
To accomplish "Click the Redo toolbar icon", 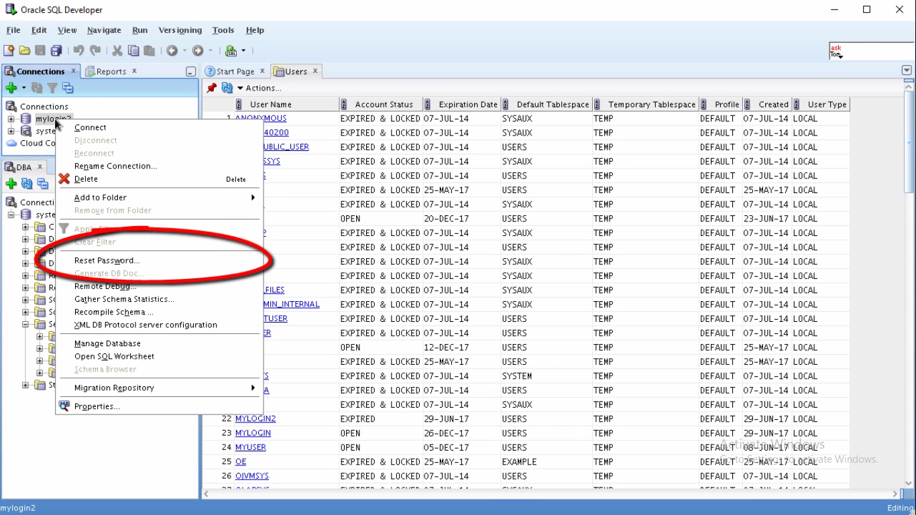I will [x=95, y=50].
